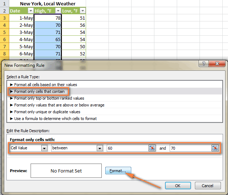Open the Date column filter arrow

click(x=30, y=11)
